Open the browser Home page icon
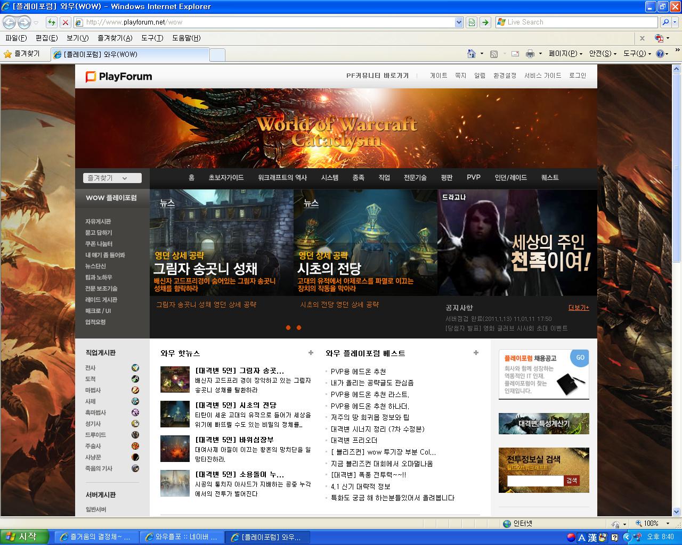Viewport: 682px width, 545px height. pyautogui.click(x=471, y=54)
